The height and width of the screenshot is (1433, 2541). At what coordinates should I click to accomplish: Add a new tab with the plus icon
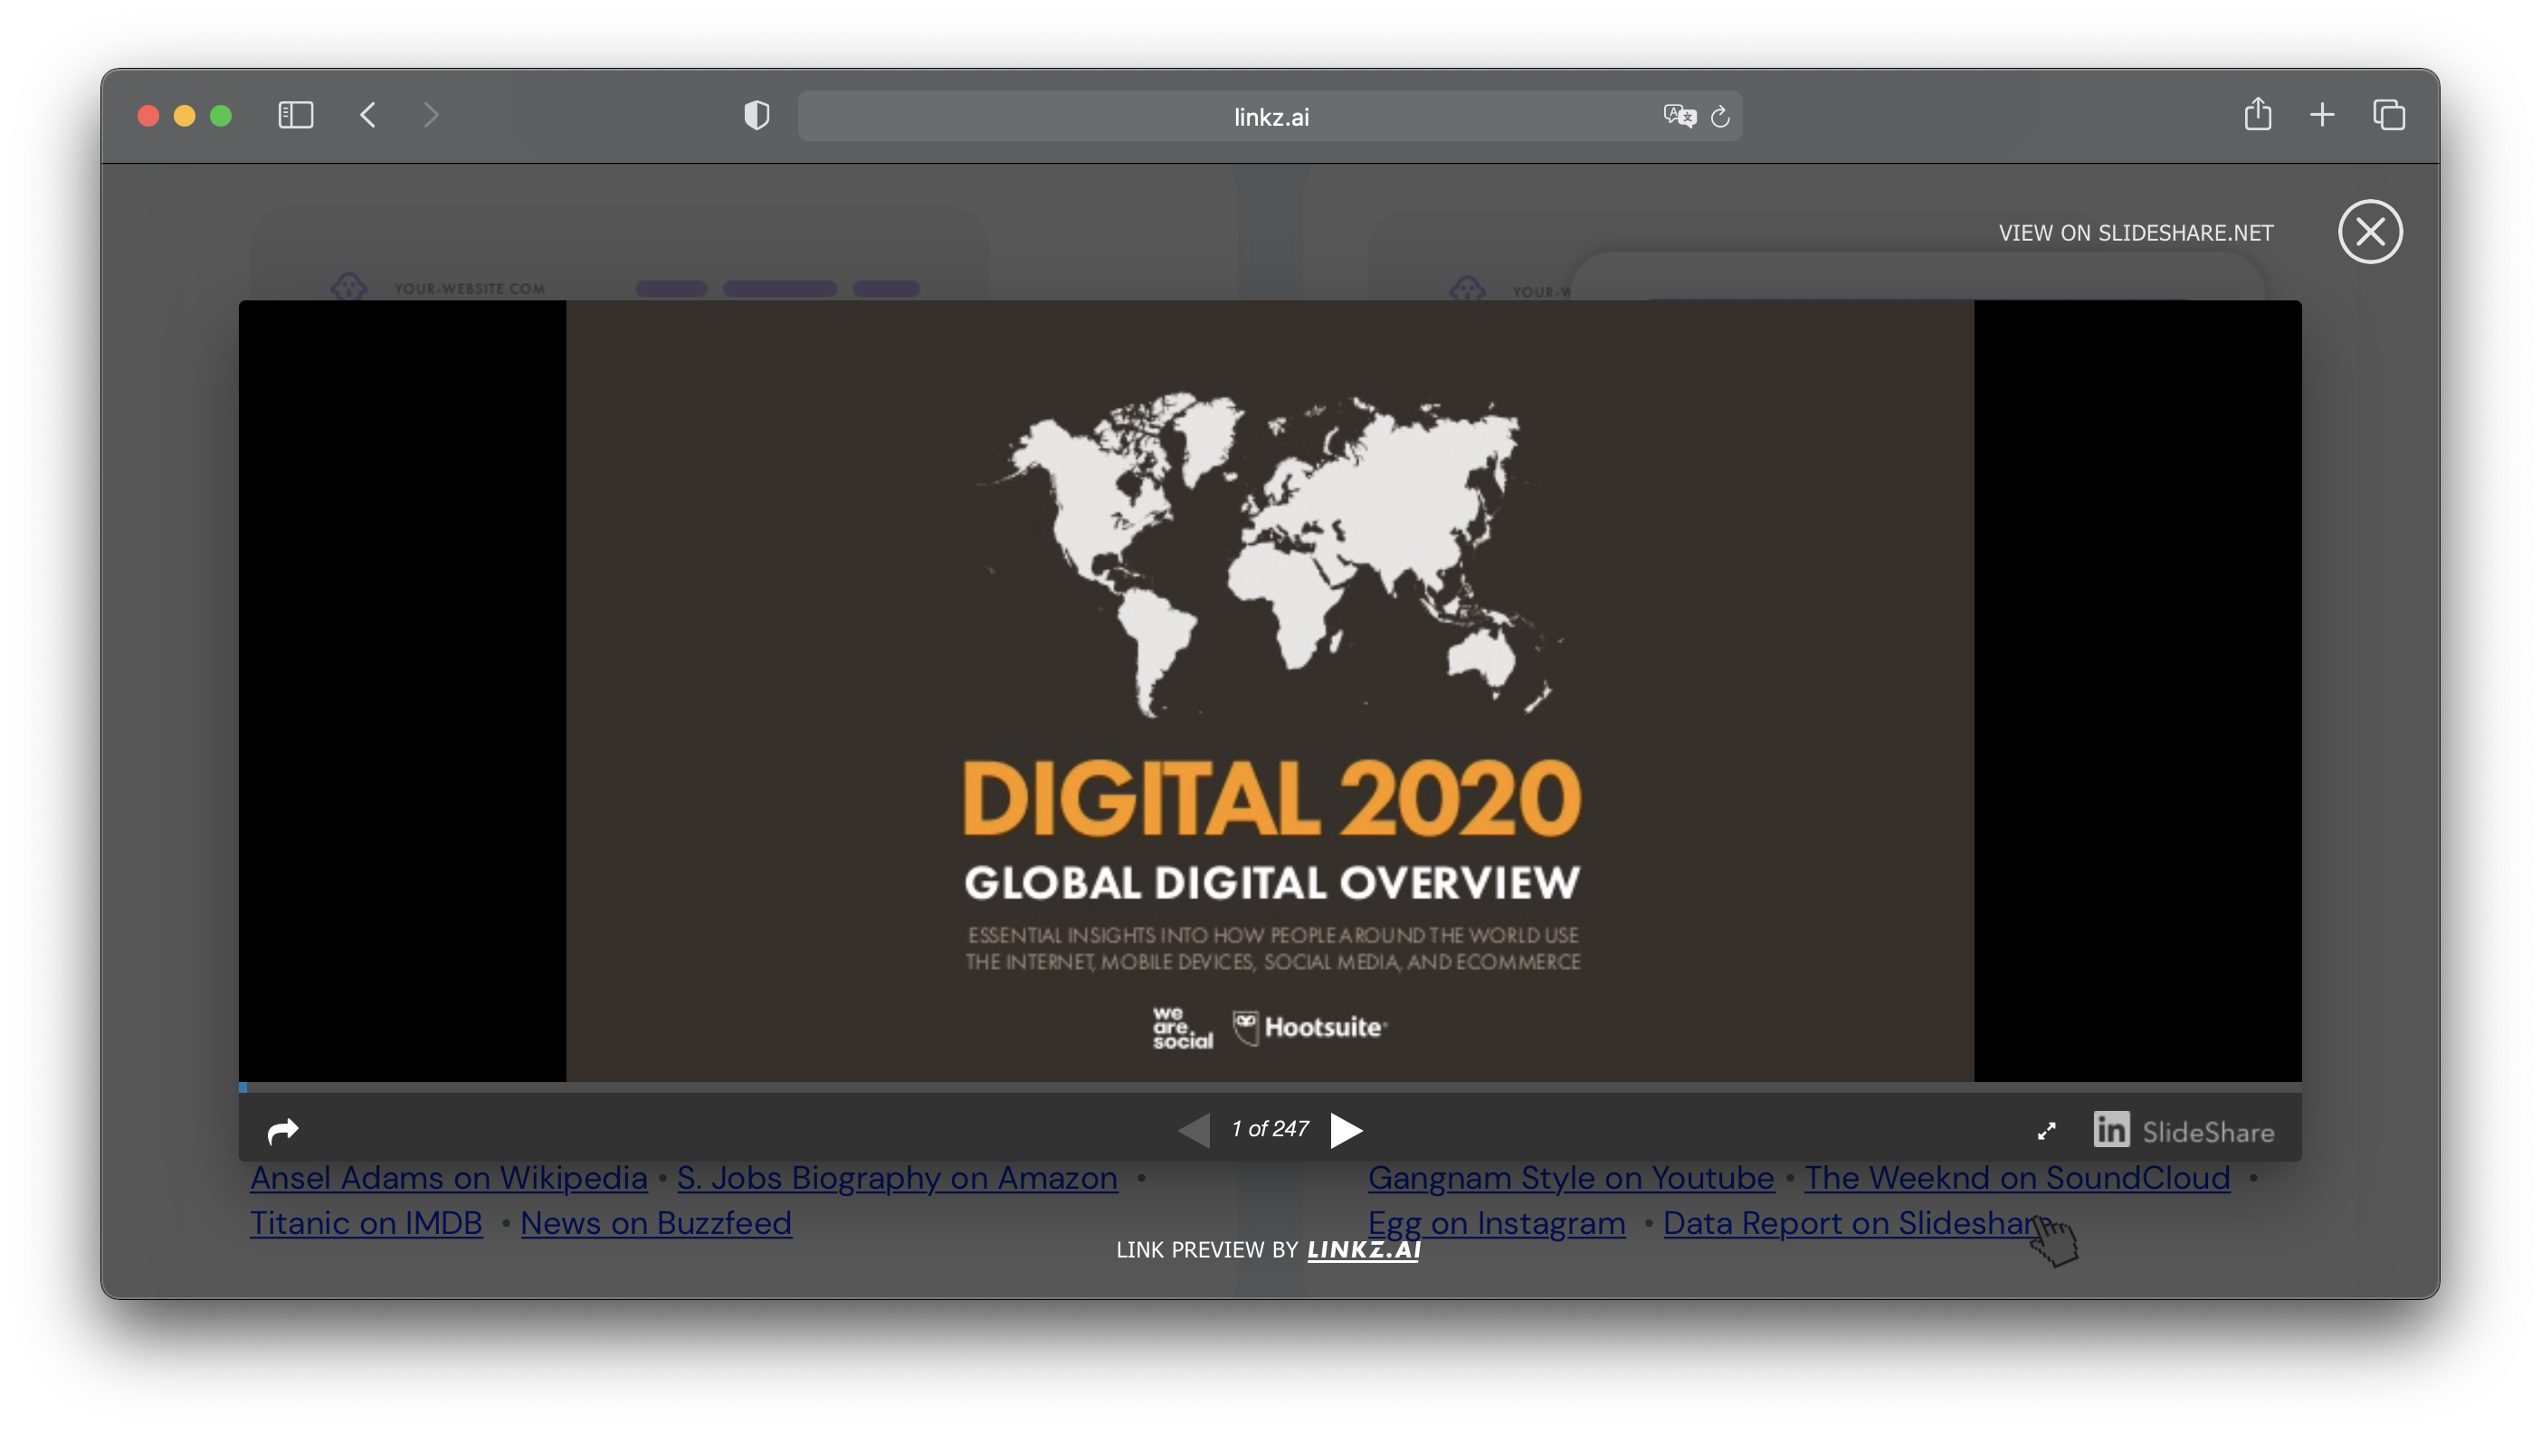[2322, 116]
